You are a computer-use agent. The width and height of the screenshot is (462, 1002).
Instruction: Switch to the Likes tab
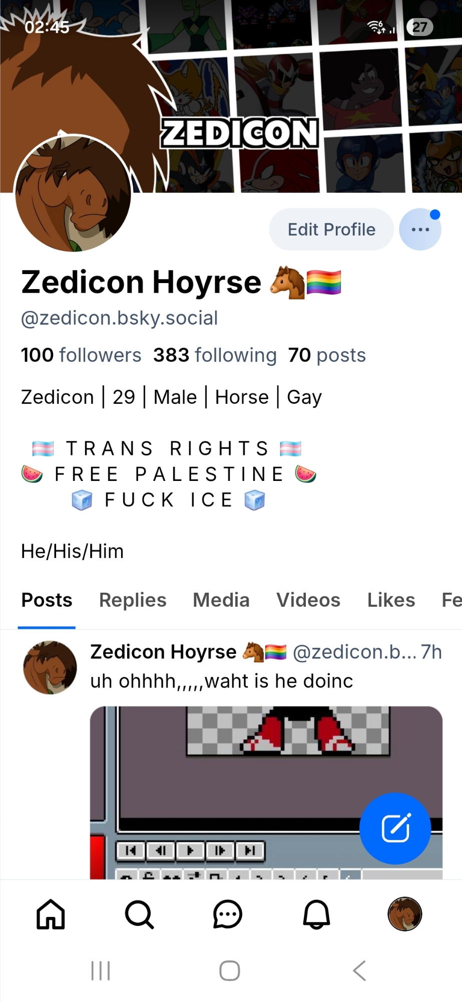391,600
